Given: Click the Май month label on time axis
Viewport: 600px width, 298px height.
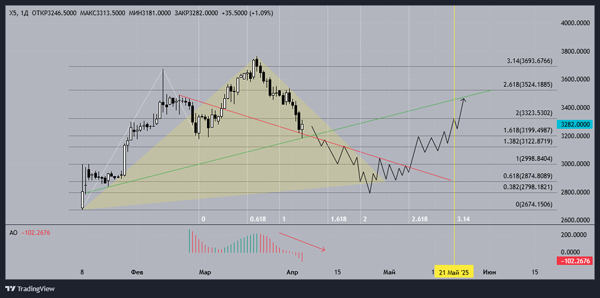Looking at the screenshot, I should point(389,272).
